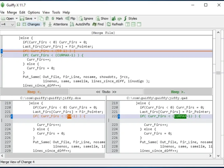224x168 pixels.
Task: Click the Refresh comparison button
Action: pyautogui.click(x=115, y=24)
